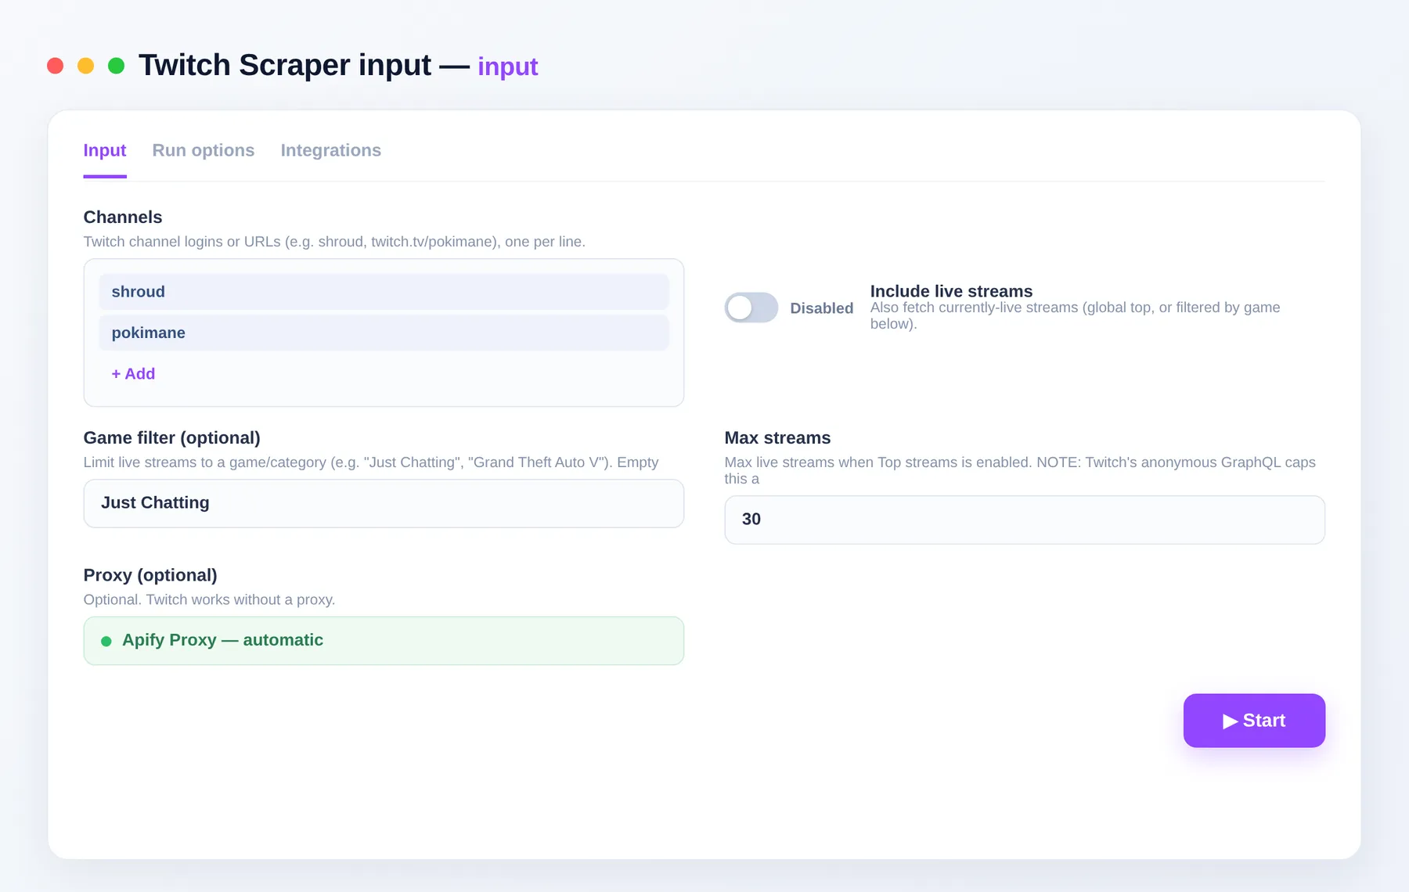Toggle the Include live streams switch
Viewport: 1409px width, 892px height.
pyautogui.click(x=751, y=308)
